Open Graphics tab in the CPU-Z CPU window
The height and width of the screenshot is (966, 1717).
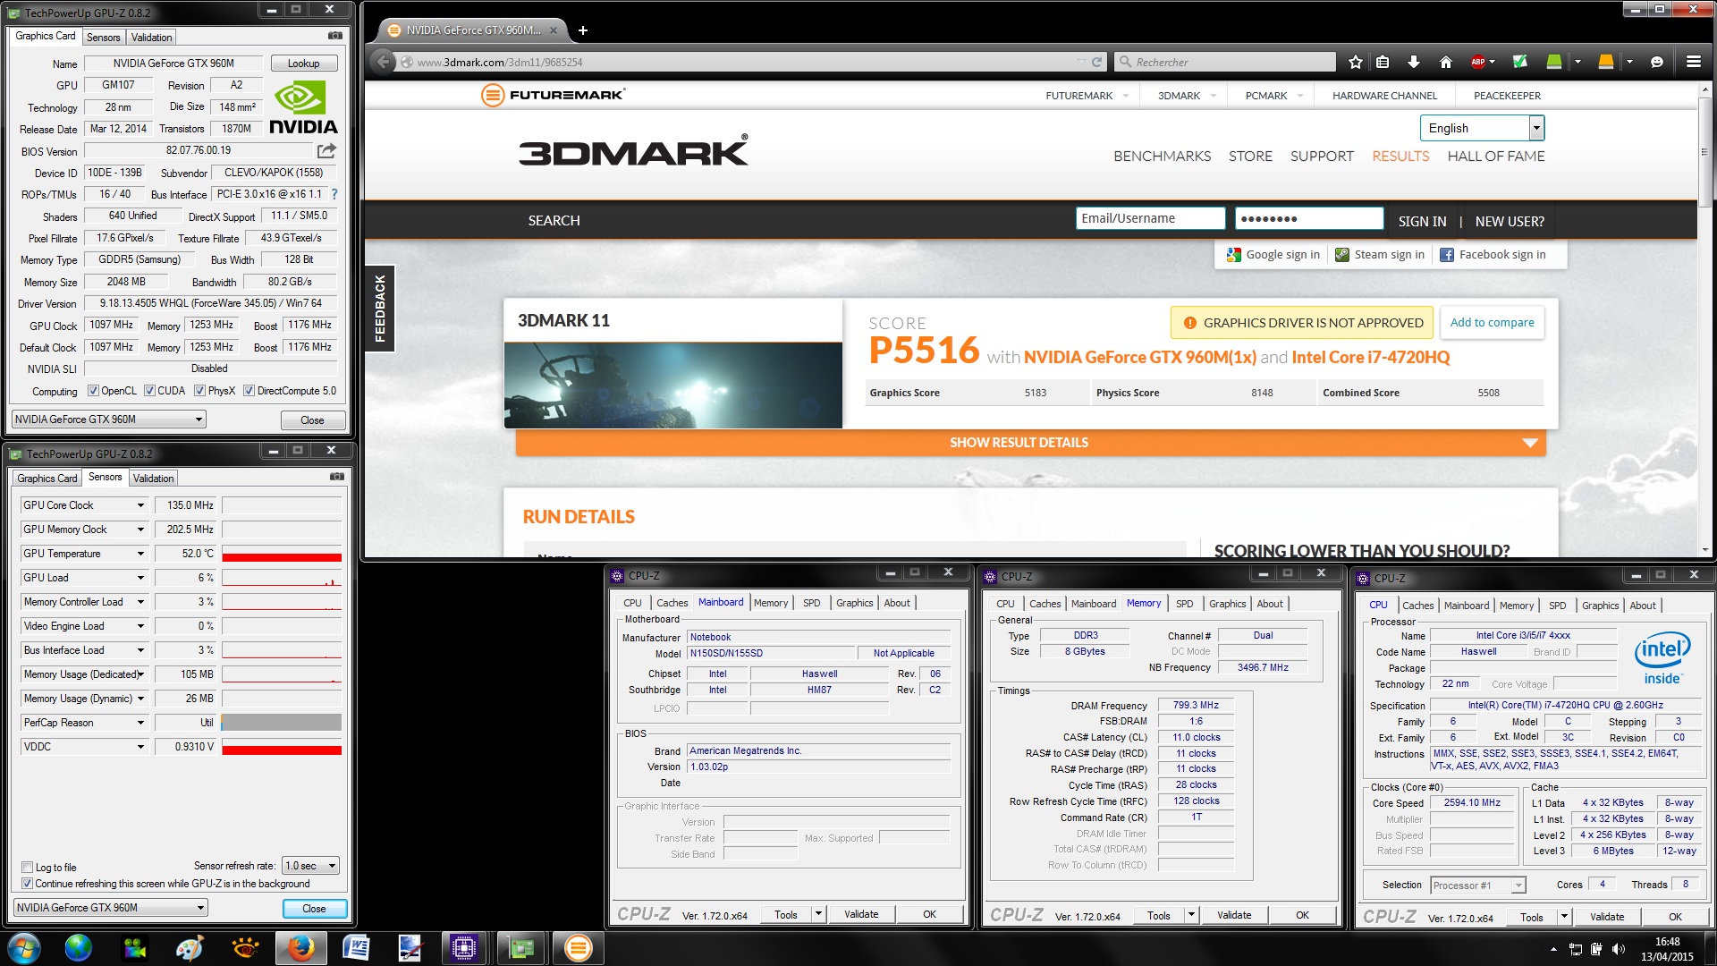tap(1600, 606)
